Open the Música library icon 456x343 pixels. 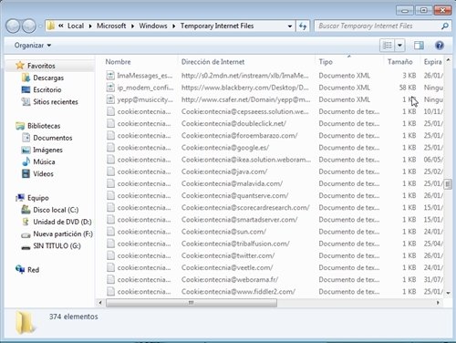tap(26, 161)
